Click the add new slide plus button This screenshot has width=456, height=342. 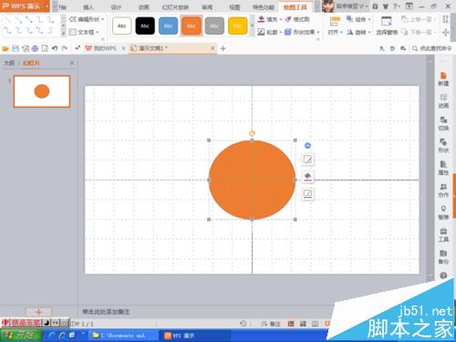point(38,312)
